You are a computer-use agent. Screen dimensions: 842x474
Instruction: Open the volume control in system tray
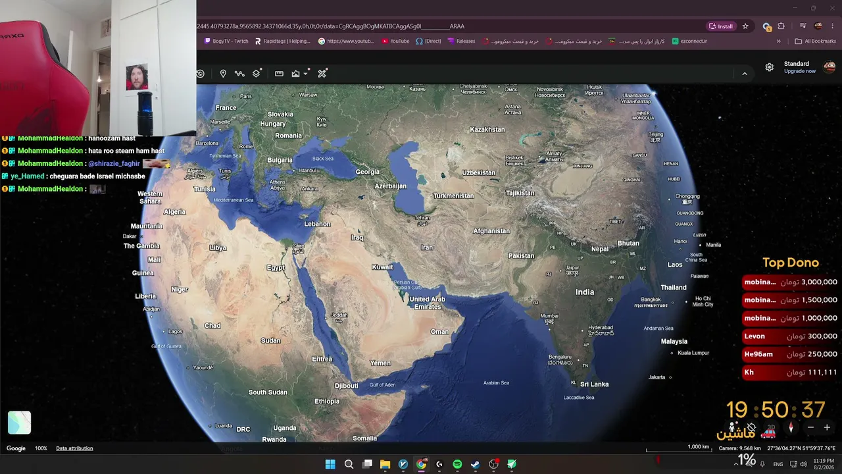(803, 464)
